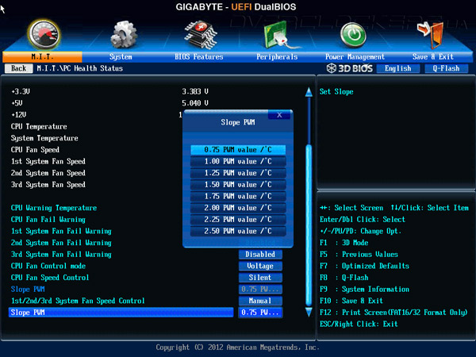Select 3rd System Fan Fail Warning row
This screenshot has width=476, height=357.
pos(61,255)
